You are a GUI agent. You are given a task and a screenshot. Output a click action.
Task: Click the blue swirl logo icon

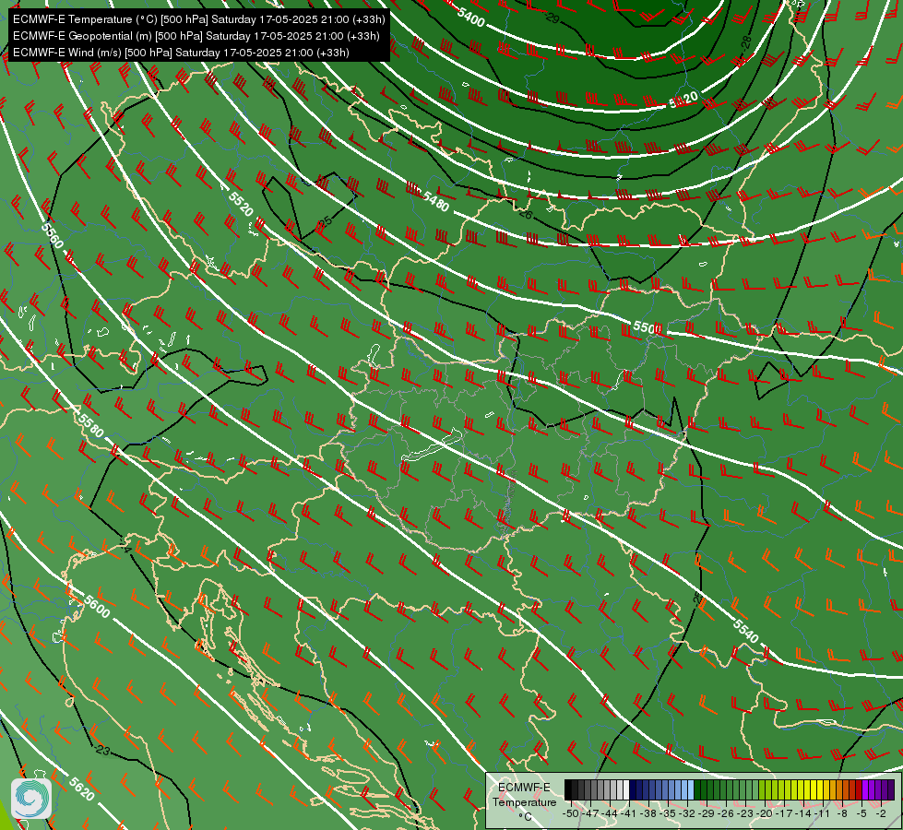click(x=31, y=799)
